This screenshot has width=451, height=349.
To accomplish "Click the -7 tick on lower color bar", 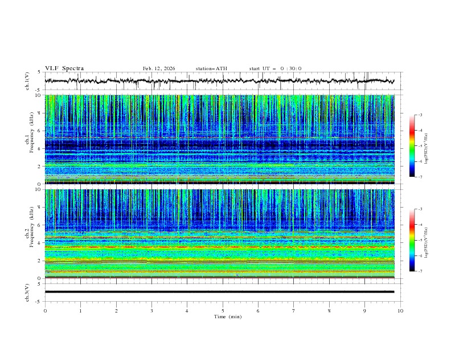I will [420, 271].
